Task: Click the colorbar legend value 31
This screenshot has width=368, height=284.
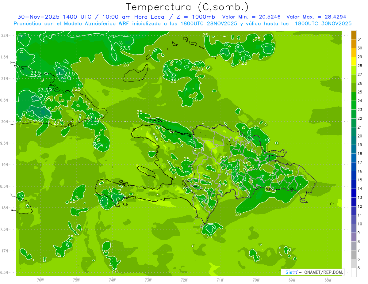Action: pos(360,39)
